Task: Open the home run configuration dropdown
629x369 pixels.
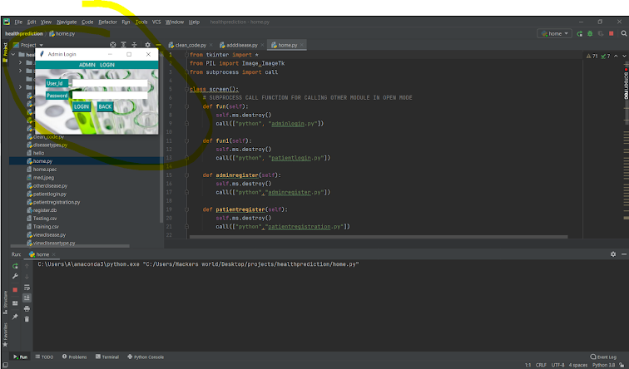Action: (554, 33)
